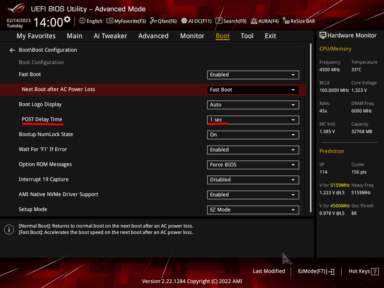Image resolution: width=384 pixels, height=288 pixels.
Task: Click the EzMode exit arrow icon
Action: pyautogui.click(x=330, y=271)
